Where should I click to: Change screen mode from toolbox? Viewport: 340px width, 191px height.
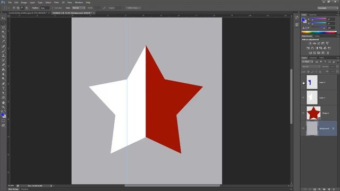pyautogui.click(x=3, y=125)
